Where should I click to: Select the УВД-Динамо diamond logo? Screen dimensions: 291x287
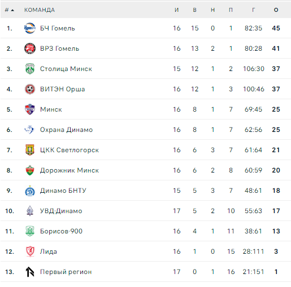[30, 211]
